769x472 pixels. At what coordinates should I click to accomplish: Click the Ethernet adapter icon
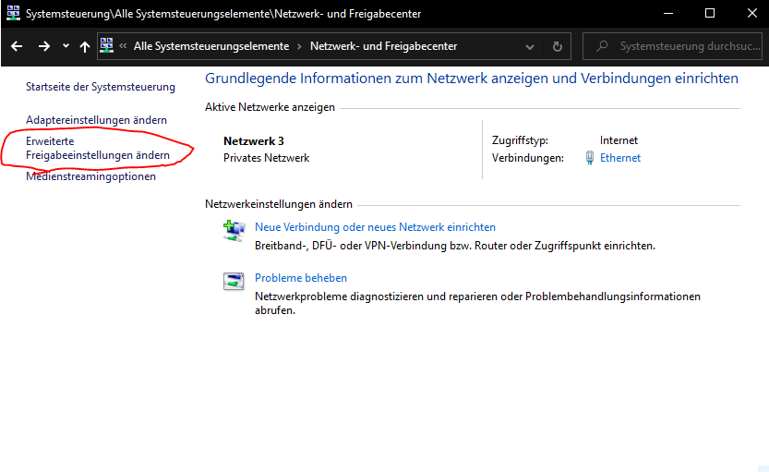click(590, 158)
